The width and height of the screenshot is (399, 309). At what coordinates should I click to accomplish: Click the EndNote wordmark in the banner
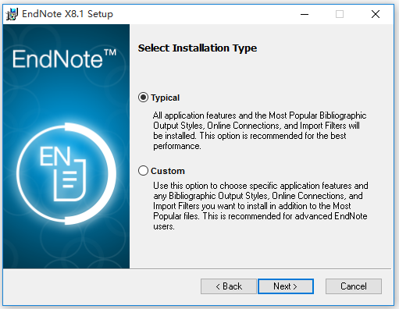57,59
